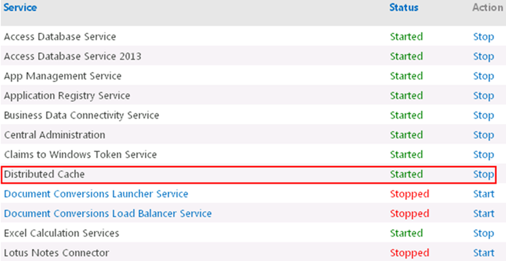
Task: Click Stopped status of Lotus Notes Connector
Action: coord(410,253)
